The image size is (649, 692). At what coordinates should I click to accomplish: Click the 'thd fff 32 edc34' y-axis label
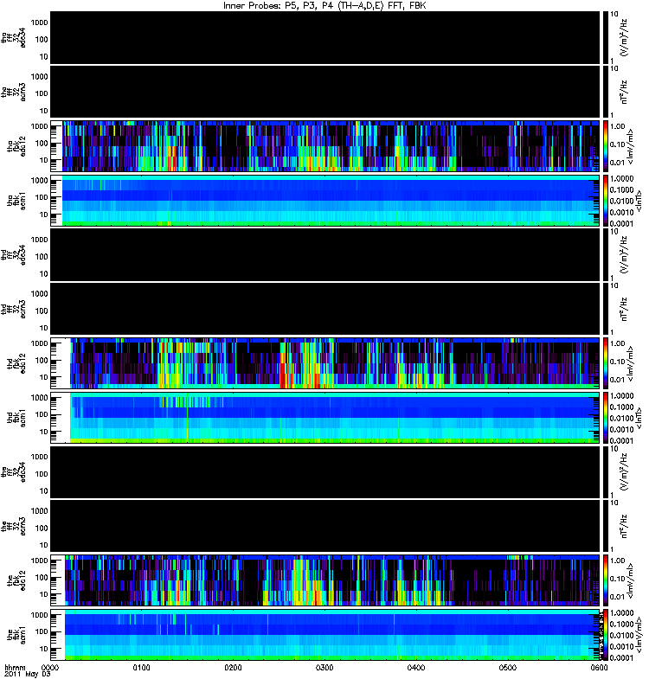[x=14, y=254]
